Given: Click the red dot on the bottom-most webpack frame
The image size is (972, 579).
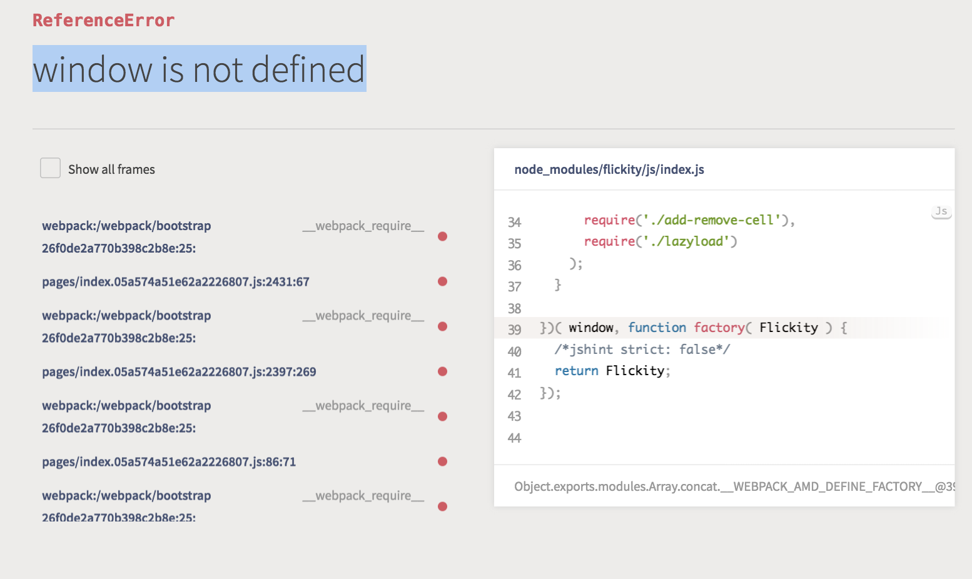Looking at the screenshot, I should (442, 506).
